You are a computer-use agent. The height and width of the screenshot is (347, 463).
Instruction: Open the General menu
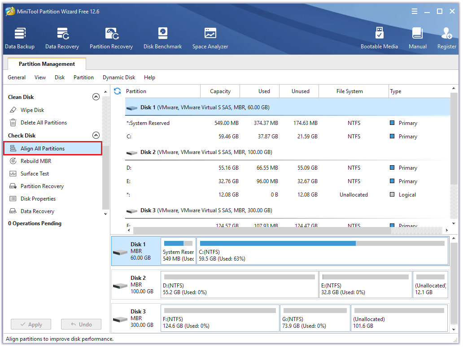(x=17, y=77)
